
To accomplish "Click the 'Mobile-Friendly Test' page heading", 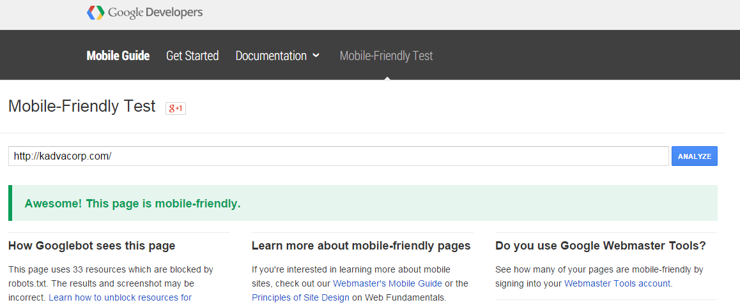I will [82, 107].
